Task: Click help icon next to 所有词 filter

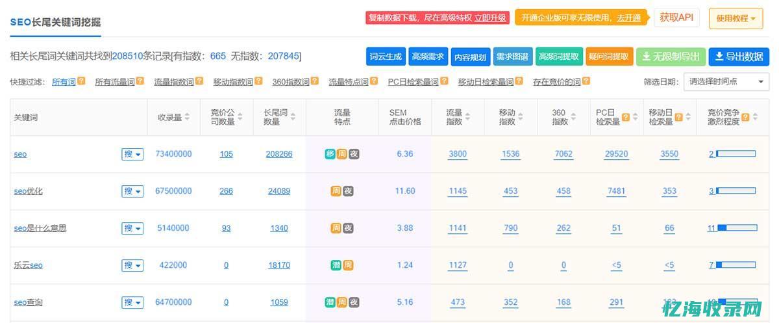Action: [81, 81]
